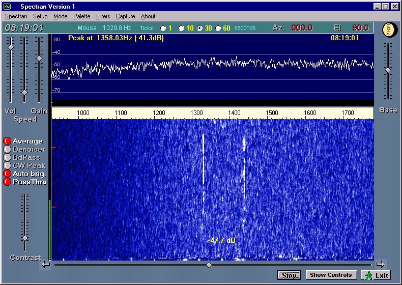Open the Spectran menu

click(16, 16)
